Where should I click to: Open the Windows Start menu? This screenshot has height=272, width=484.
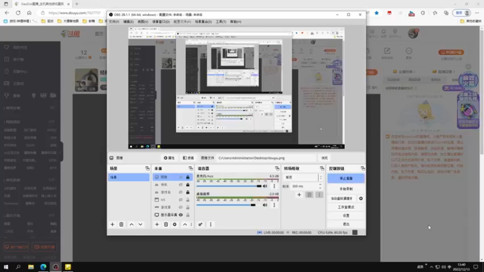click(x=6, y=267)
